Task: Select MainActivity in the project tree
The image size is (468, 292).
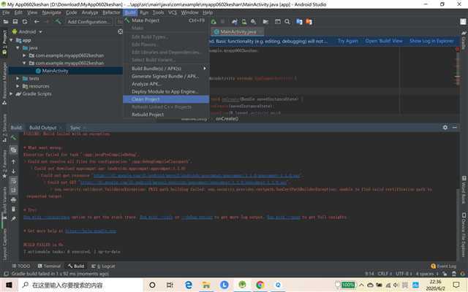Action: click(x=55, y=71)
